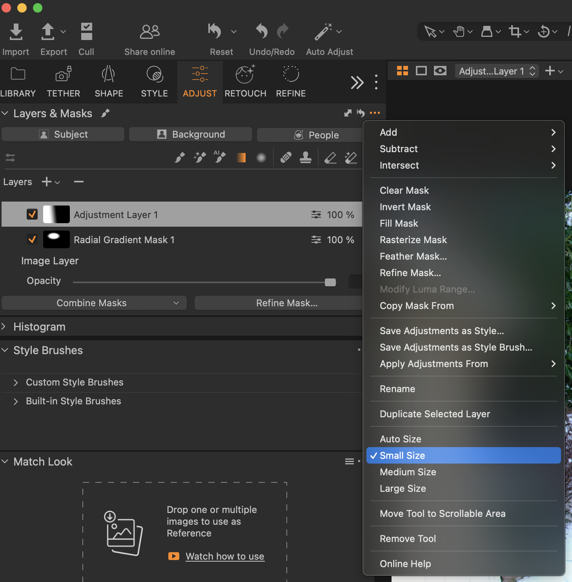The image size is (572, 582).
Task: Open the layer filter settings icon
Action: click(10, 158)
